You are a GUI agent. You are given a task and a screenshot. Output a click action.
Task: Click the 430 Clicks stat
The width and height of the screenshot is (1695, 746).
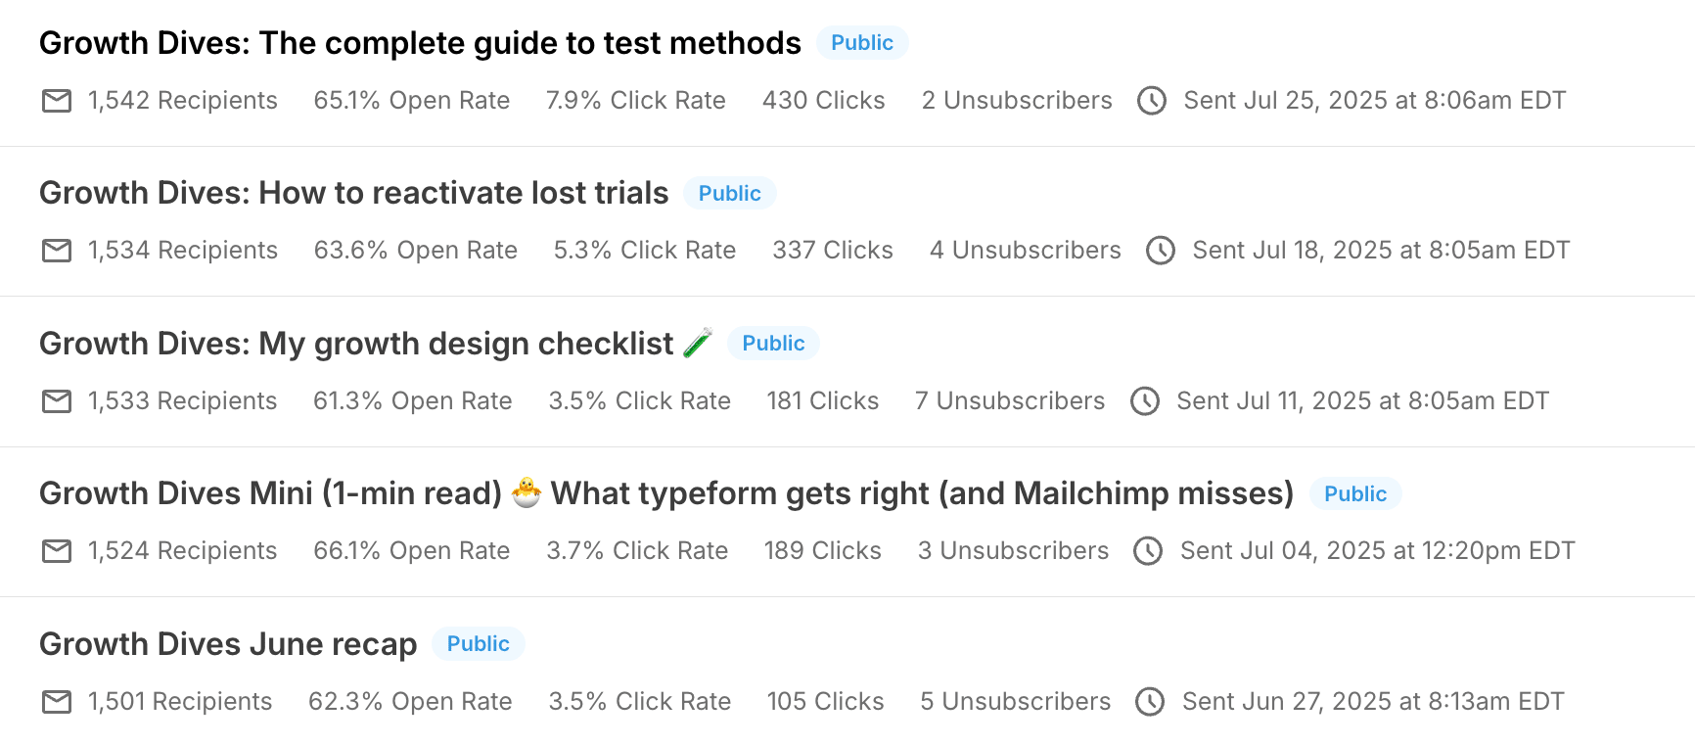pos(824,101)
